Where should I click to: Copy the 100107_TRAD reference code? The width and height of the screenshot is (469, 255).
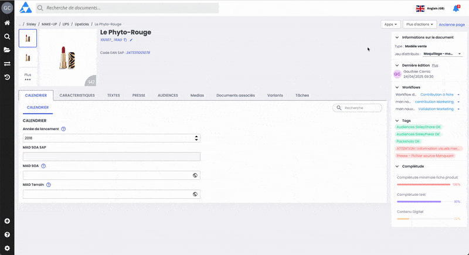pyautogui.click(x=125, y=40)
